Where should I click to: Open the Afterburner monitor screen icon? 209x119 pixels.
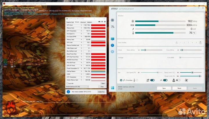(x=112, y=39)
